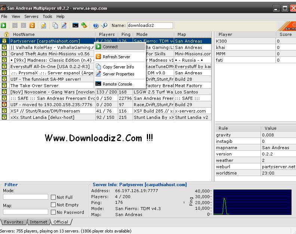The image size is (296, 234).
Task: Click the grayed Add Server toolbar icon
Action: point(15,25)
